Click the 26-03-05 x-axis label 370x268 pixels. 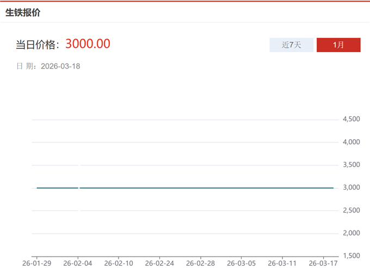pyautogui.click(x=242, y=263)
